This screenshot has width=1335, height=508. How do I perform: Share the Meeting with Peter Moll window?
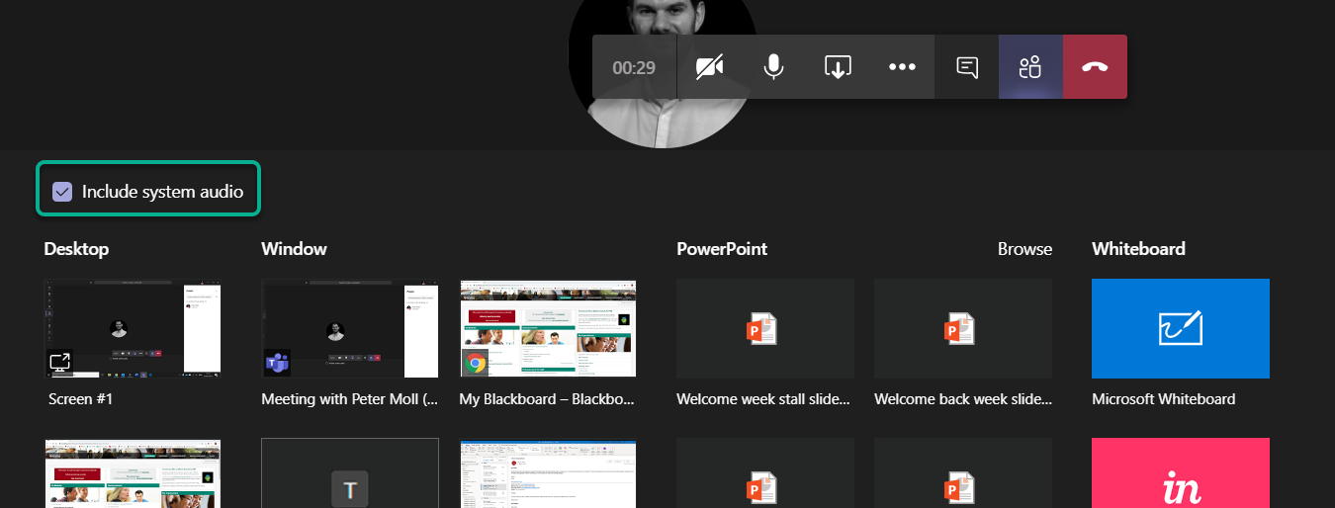[350, 329]
